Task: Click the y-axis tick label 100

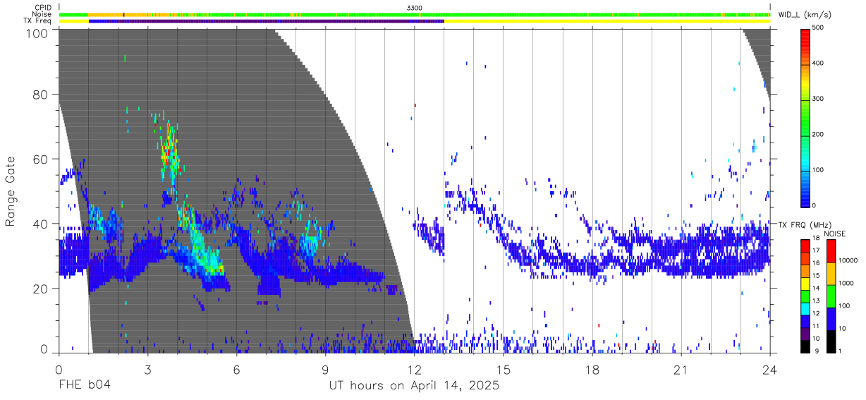Action: [37, 32]
